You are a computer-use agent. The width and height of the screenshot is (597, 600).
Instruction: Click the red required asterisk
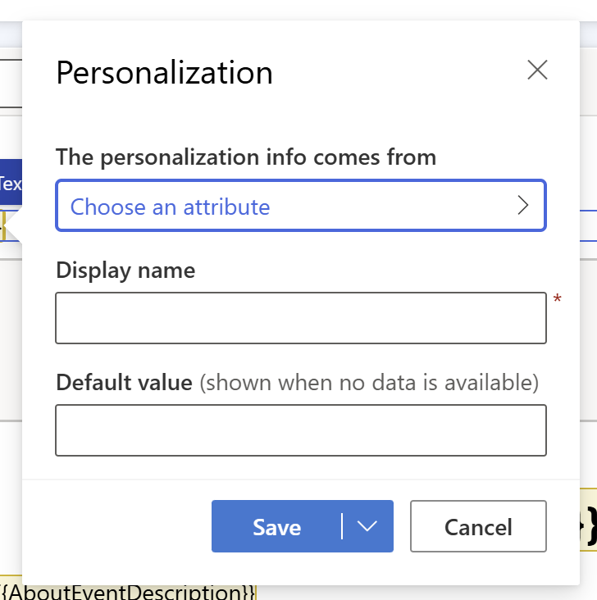558,300
